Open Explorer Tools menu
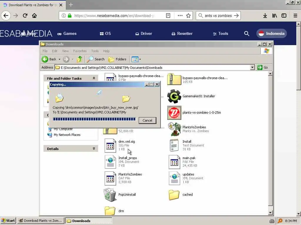Viewport: 301px width, 225px height. [95, 51]
